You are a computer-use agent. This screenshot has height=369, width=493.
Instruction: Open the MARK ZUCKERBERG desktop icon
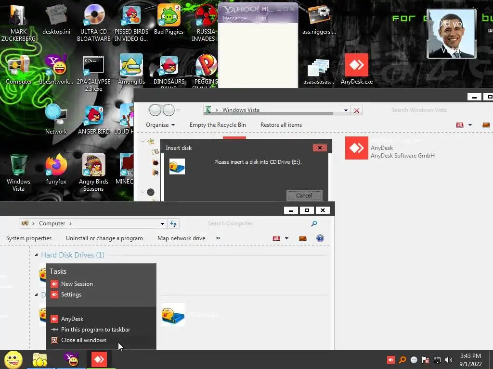click(18, 22)
